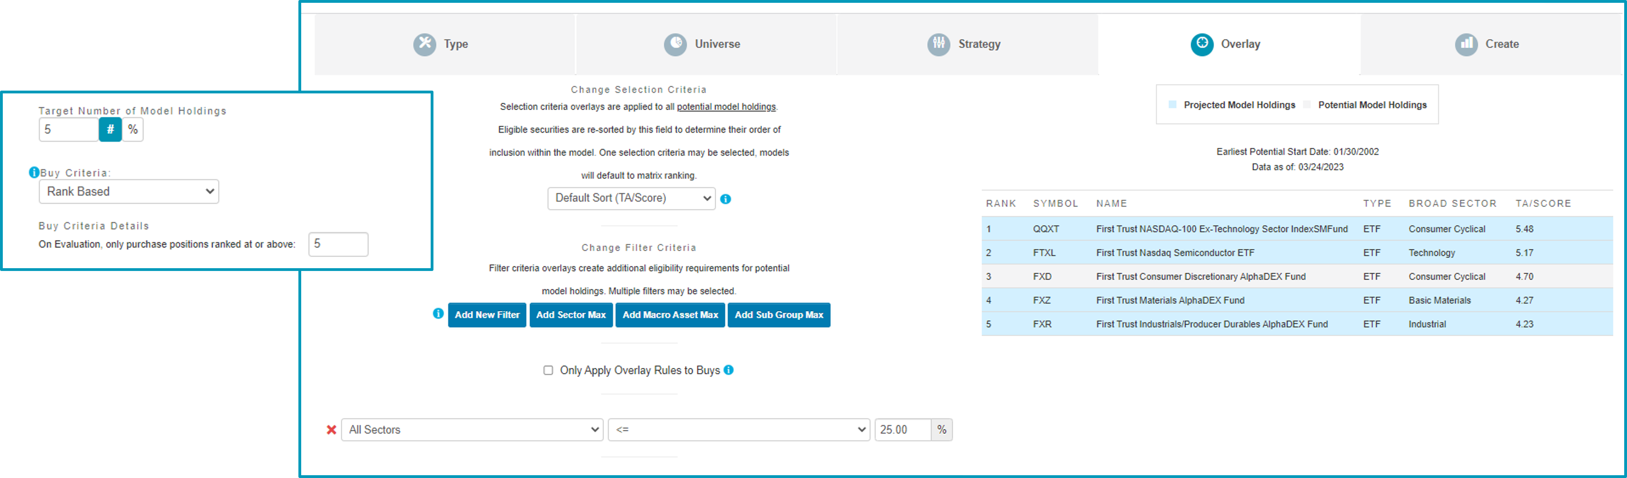The height and width of the screenshot is (478, 1627).
Task: Sort table by SYMBOL column header
Action: coord(1055,203)
